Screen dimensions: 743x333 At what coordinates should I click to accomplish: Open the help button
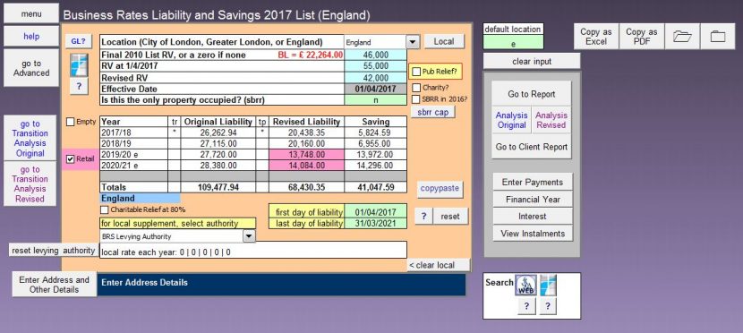31,36
